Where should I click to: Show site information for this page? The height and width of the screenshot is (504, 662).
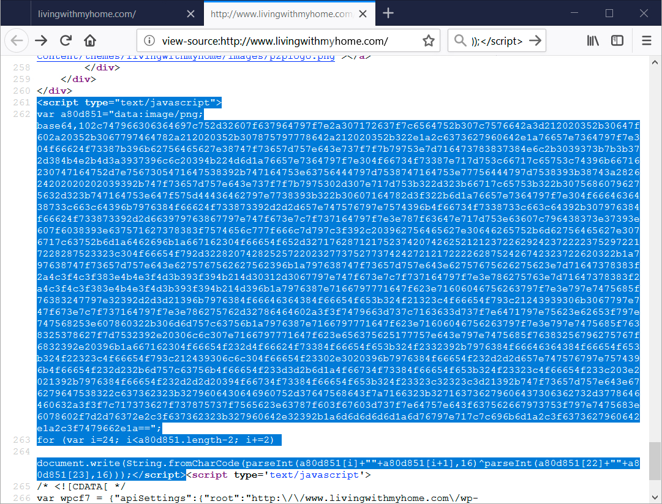click(x=149, y=41)
